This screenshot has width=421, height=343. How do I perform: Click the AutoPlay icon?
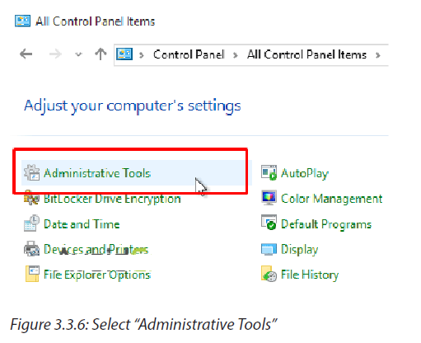(x=269, y=173)
